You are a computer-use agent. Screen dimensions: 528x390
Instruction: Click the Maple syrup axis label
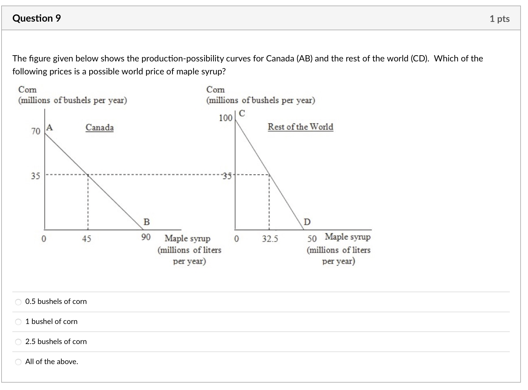coord(187,239)
